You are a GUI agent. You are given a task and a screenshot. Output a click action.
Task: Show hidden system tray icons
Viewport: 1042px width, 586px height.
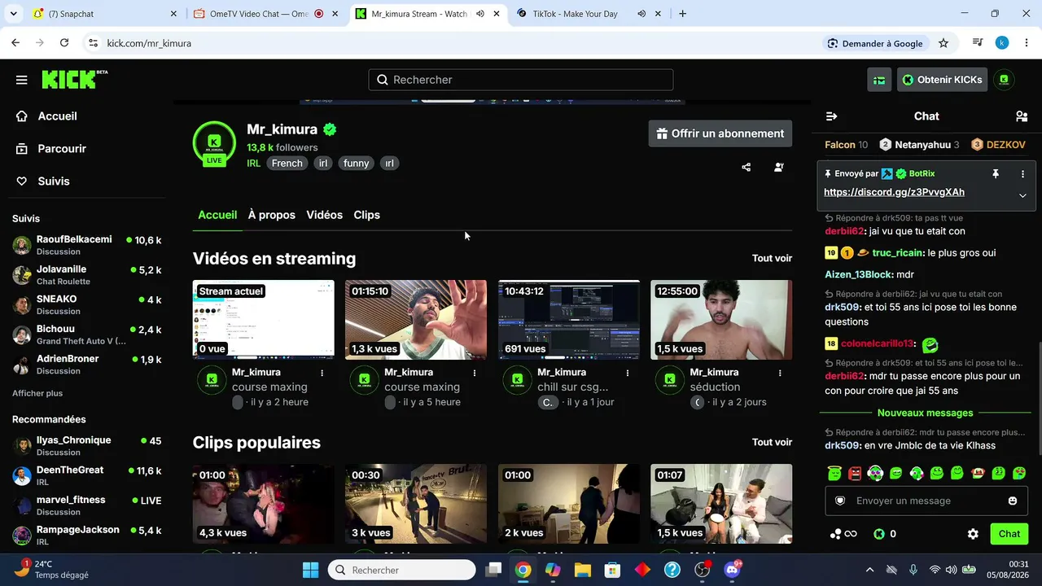[x=869, y=570]
